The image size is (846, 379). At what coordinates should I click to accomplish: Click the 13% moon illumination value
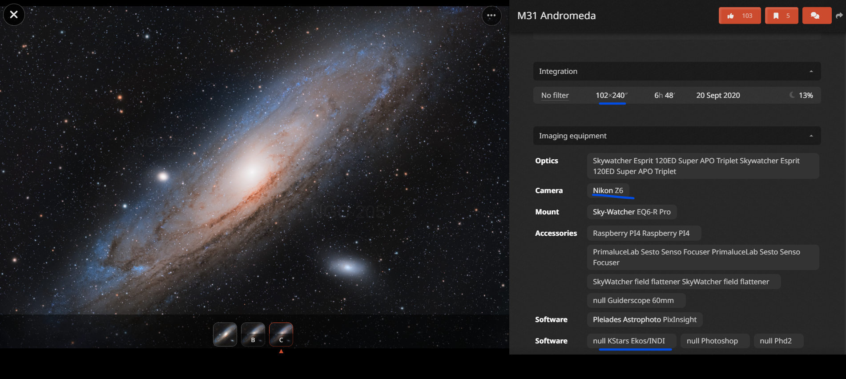[806, 95]
